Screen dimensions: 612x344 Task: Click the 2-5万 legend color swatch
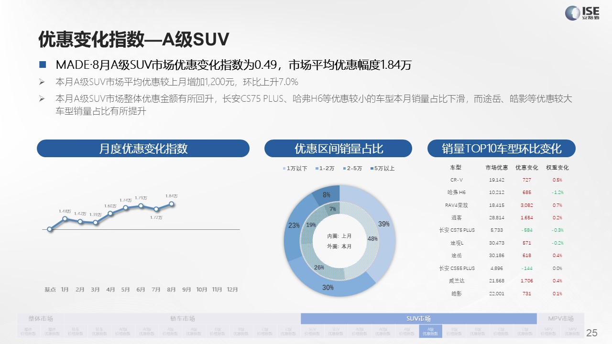coord(344,169)
